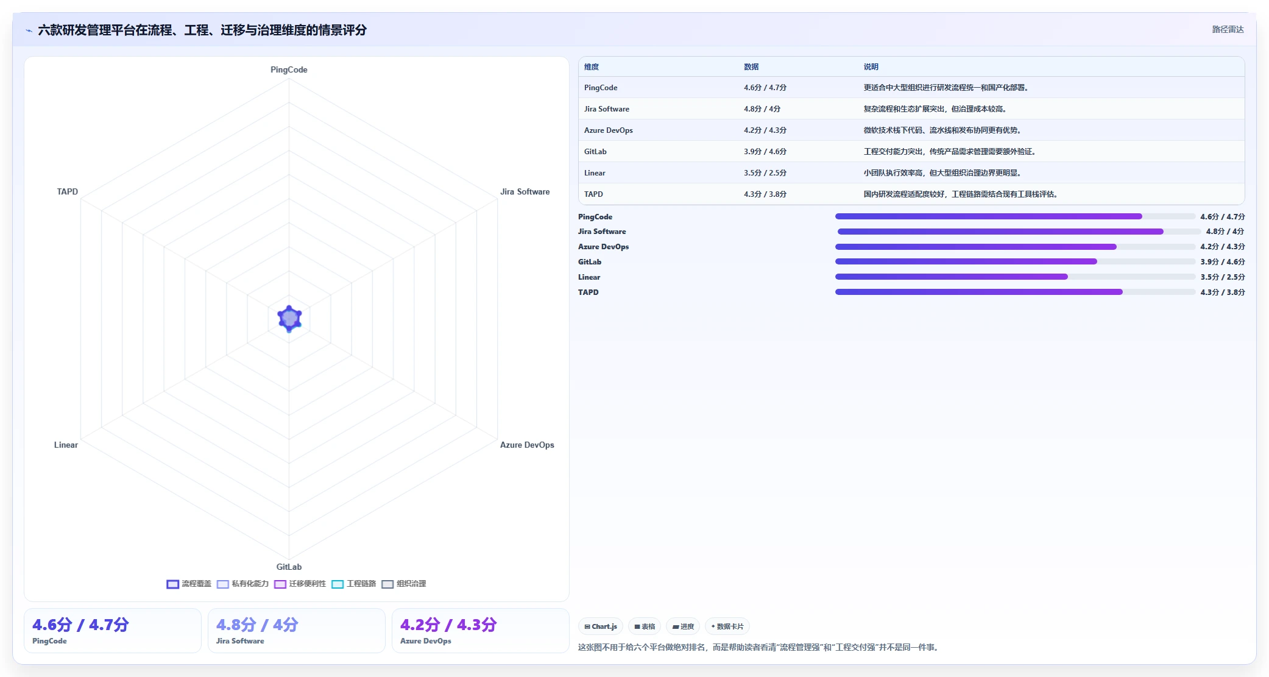This screenshot has height=677, width=1269.
Task: Click the PingCode label in the progress list
Action: (595, 217)
